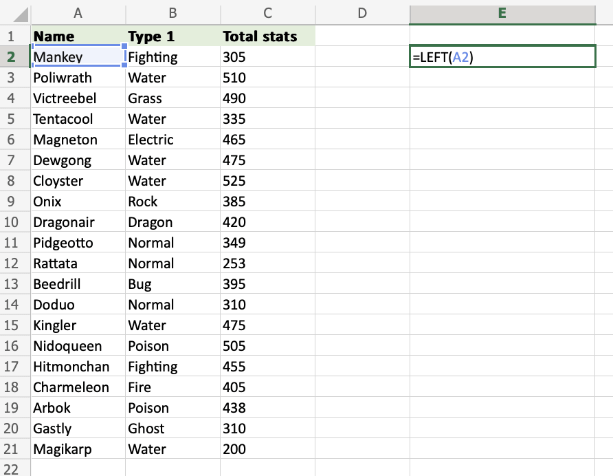The height and width of the screenshot is (476, 613).
Task: Click the Hitmonchan name cell
Action: pos(78,367)
